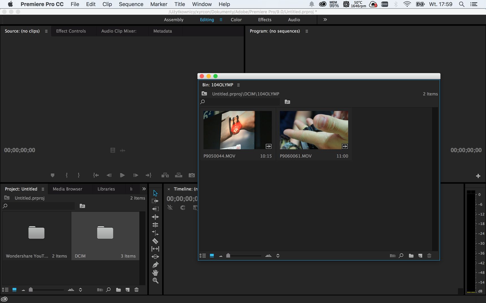The image size is (486, 303).
Task: Go up a folder from 104OLYMP bin
Action: point(204,94)
